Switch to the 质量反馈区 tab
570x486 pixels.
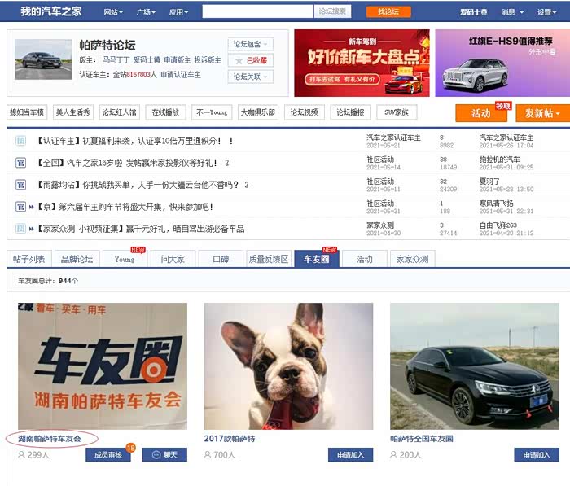click(x=269, y=260)
